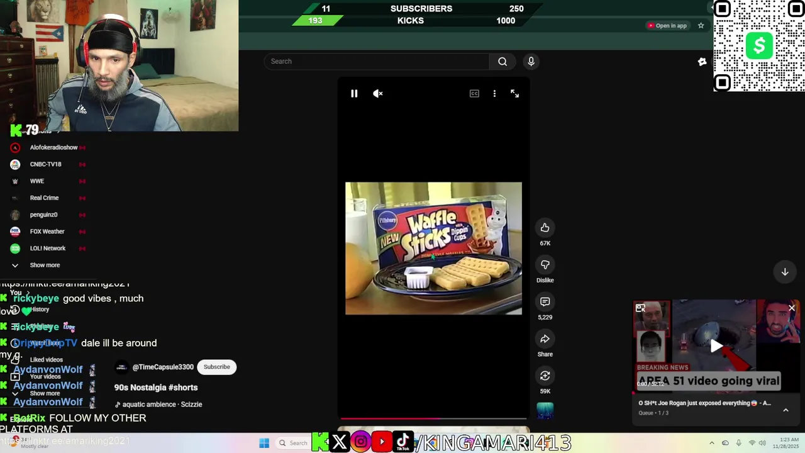Seek the miniplayer progress bar
The image size is (805, 453).
coord(716,393)
